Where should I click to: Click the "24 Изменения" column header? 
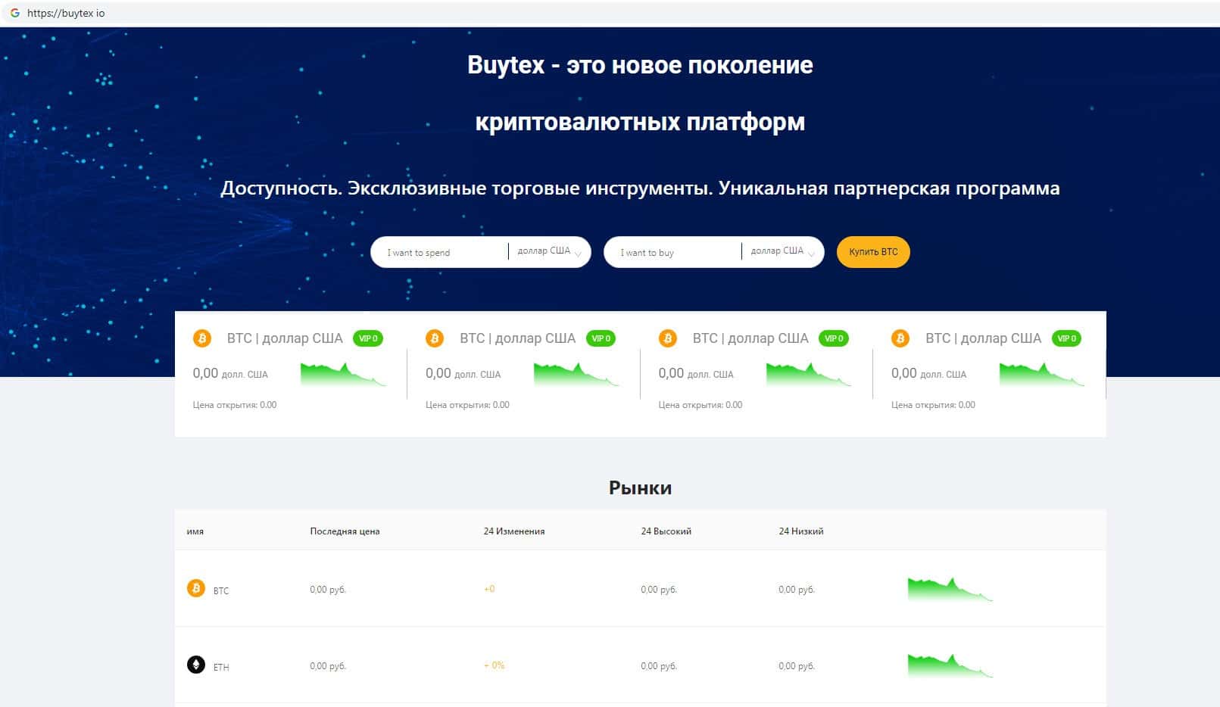(514, 531)
